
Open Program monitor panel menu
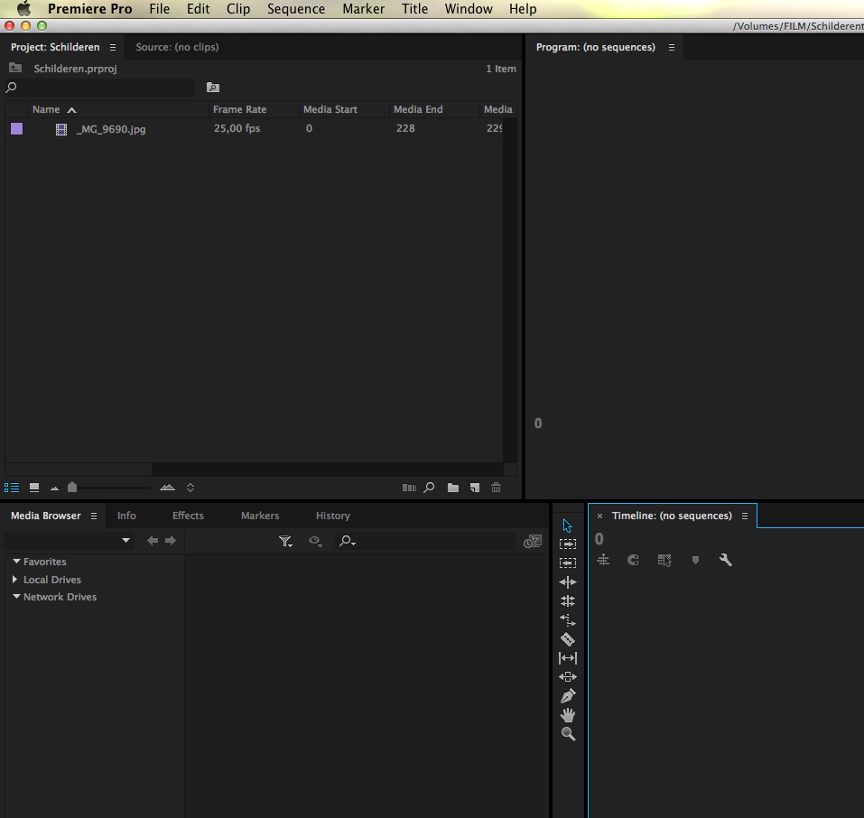[x=672, y=48]
